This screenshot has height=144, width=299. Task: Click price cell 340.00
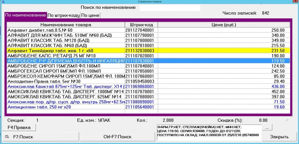pyautogui.click(x=224, y=35)
